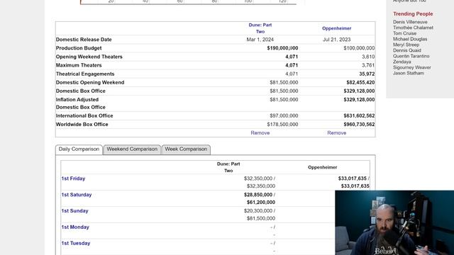Open the 1st Friday row link
The height and width of the screenshot is (255, 454).
tap(73, 178)
